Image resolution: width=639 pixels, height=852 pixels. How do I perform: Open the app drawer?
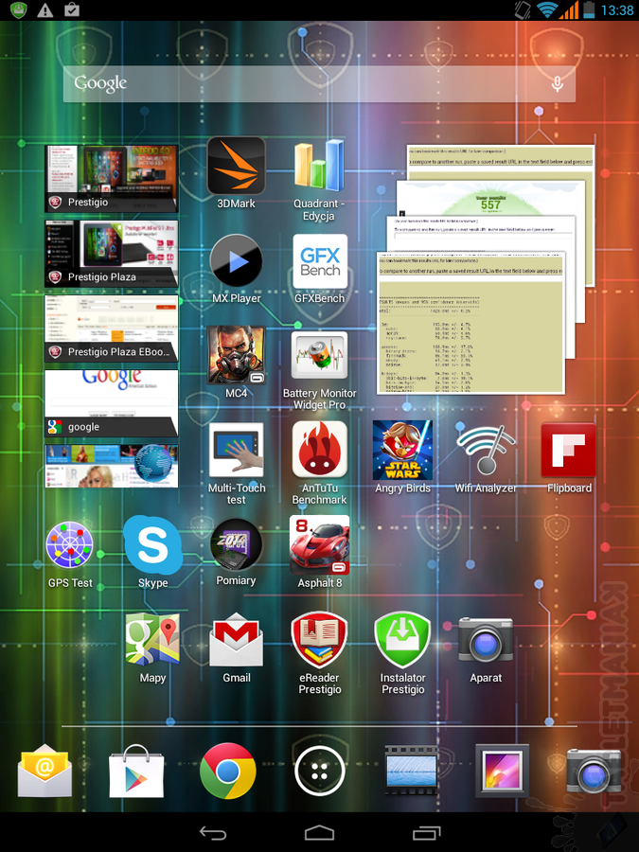coord(320,771)
